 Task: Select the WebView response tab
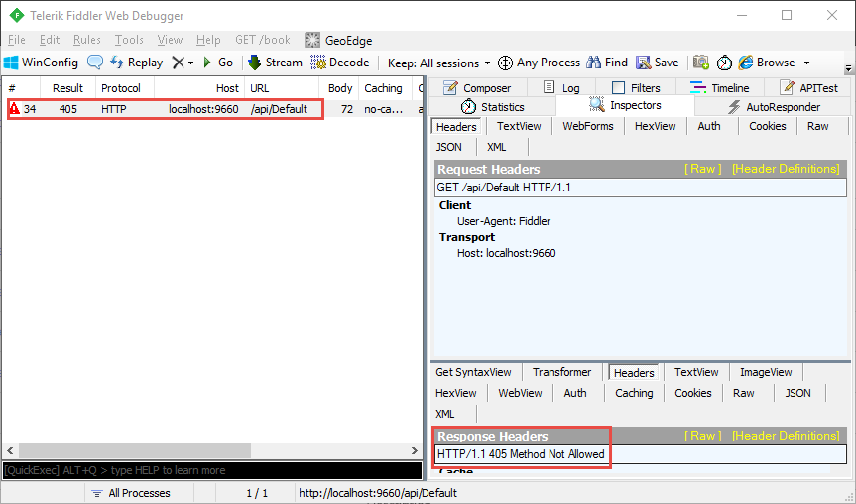pyautogui.click(x=520, y=393)
